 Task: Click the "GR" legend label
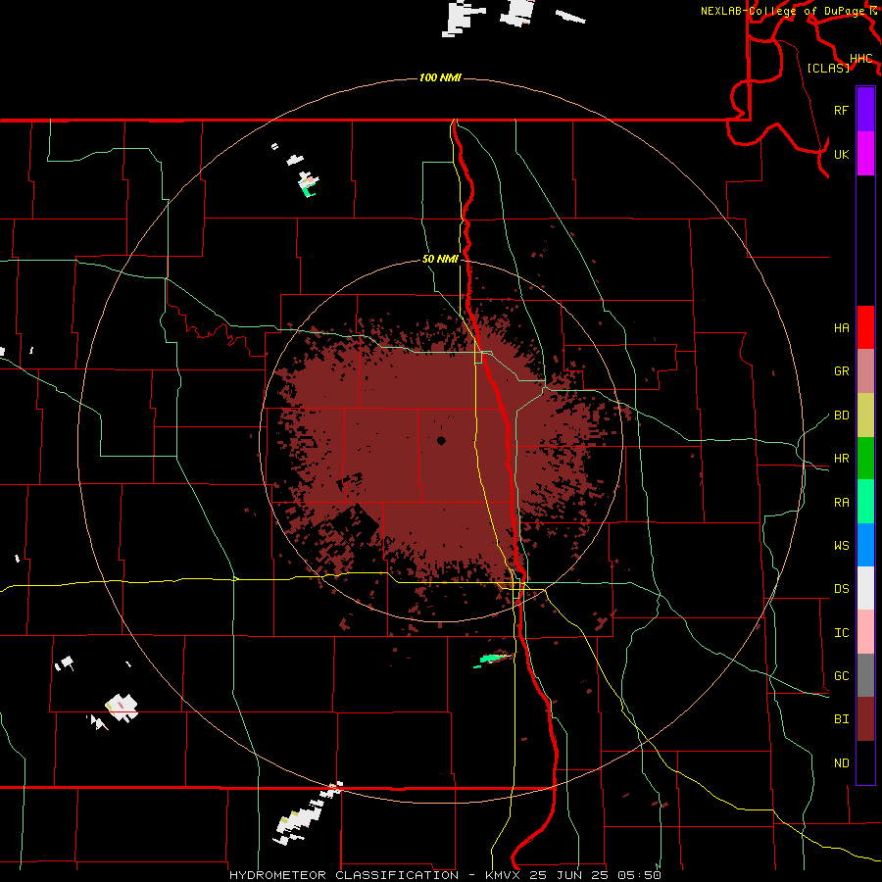point(841,371)
